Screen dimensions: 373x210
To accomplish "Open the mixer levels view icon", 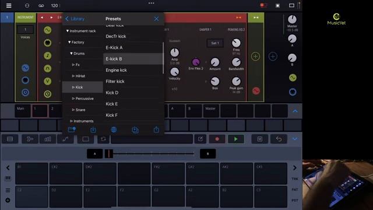I will tap(48, 139).
